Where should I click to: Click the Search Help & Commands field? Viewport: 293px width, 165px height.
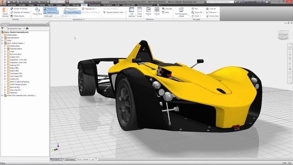click(220, 2)
